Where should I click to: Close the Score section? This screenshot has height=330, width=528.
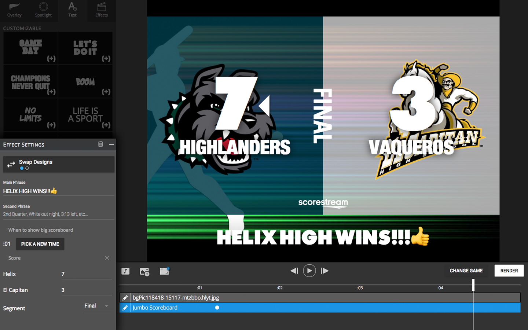coord(107,258)
